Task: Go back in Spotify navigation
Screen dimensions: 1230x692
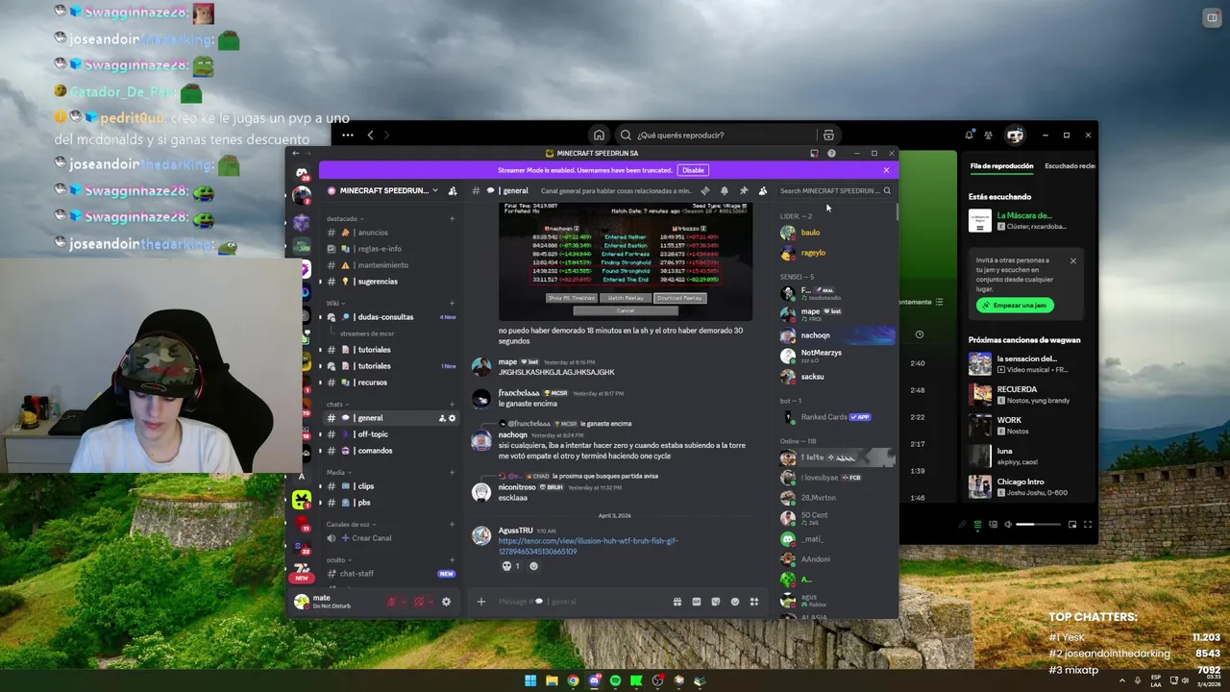Action: [x=371, y=136]
